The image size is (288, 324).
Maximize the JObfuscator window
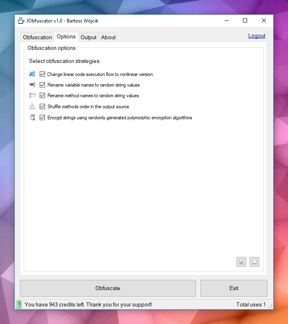(245, 20)
